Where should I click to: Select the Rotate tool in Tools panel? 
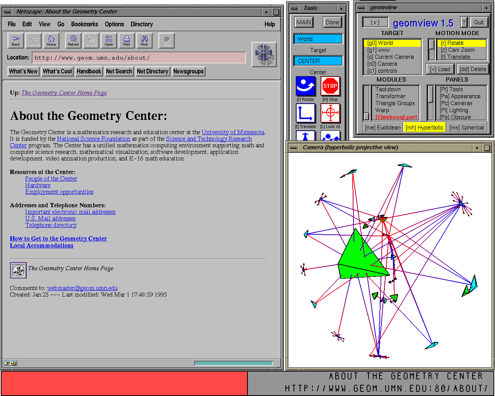[x=306, y=86]
